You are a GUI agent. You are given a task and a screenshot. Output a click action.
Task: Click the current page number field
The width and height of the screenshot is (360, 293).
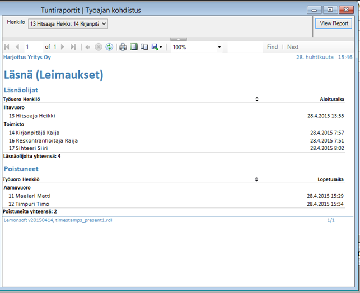pos(32,47)
